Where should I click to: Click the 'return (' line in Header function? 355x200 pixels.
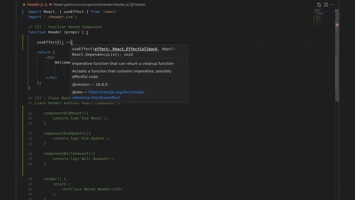[x=45, y=52]
